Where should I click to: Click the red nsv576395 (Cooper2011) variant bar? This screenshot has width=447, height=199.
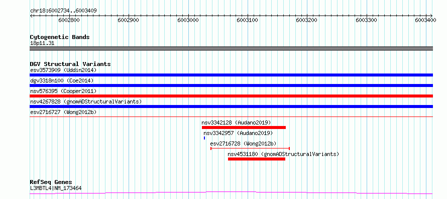231,96
